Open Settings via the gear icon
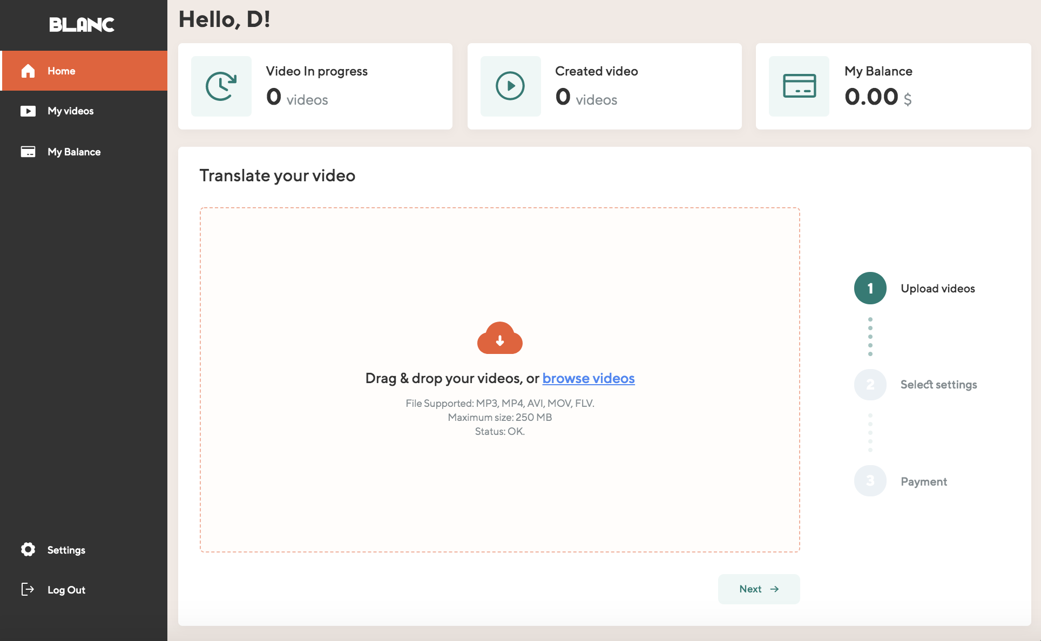This screenshot has height=641, width=1041. (28, 549)
